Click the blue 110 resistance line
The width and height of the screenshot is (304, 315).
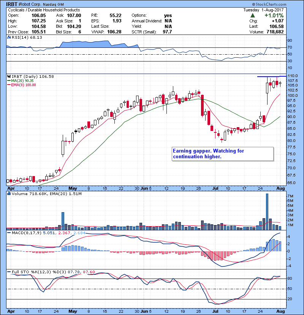tap(272, 76)
